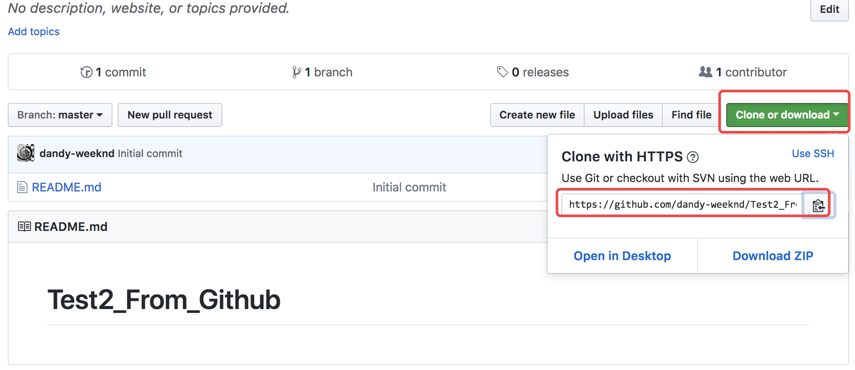Image resolution: width=855 pixels, height=370 pixels.
Task: Click the New pull request button
Action: click(x=170, y=115)
